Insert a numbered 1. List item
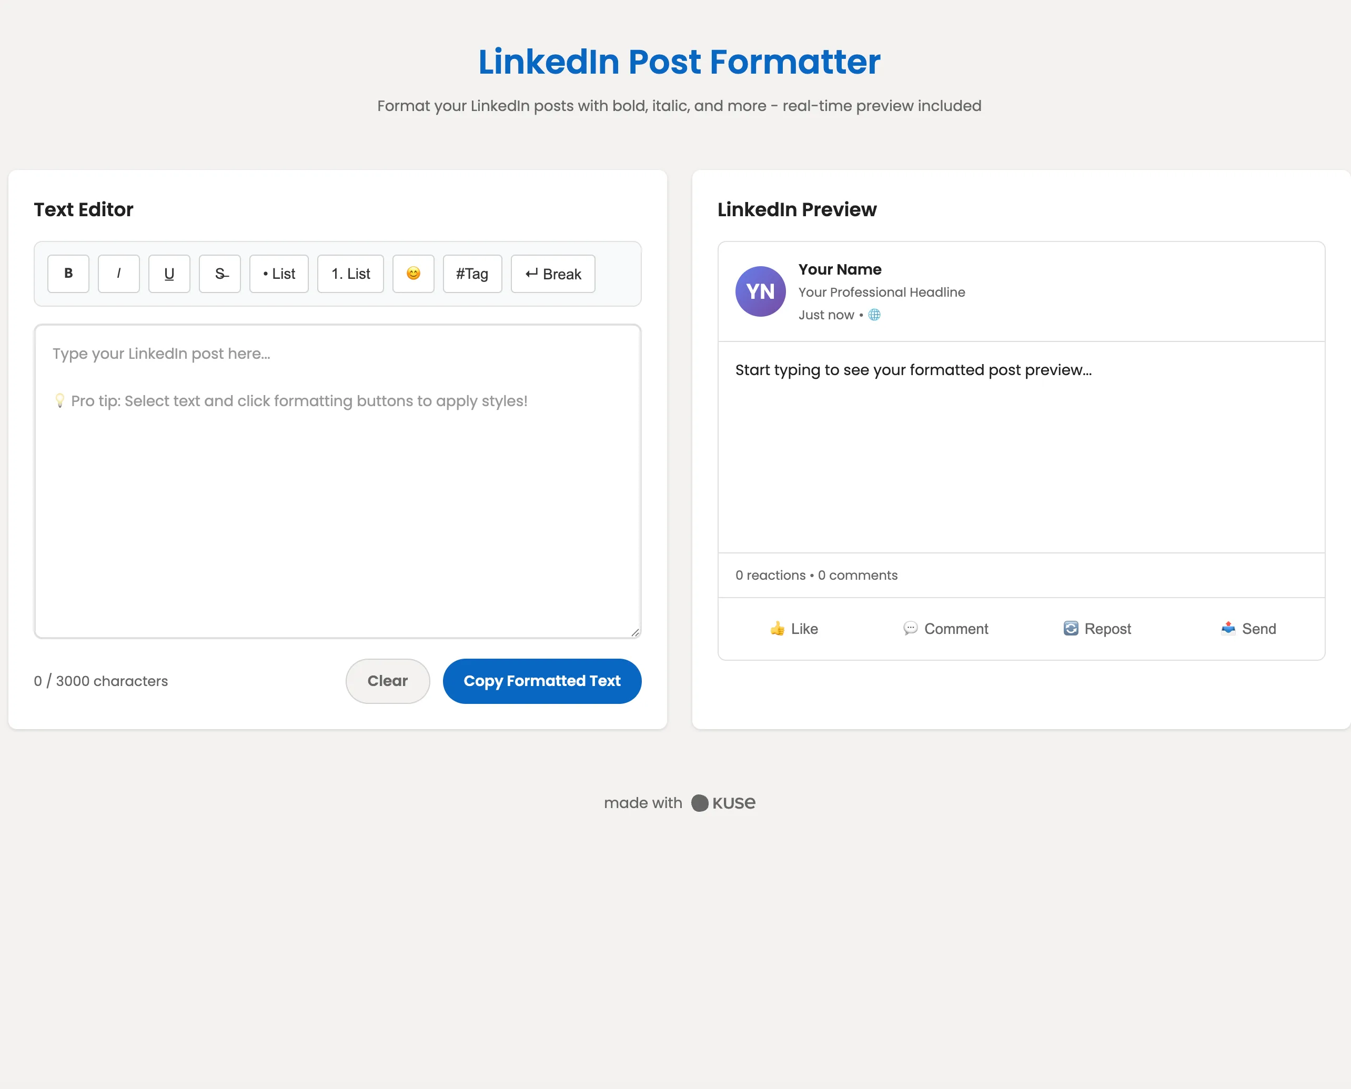Viewport: 1351px width, 1089px height. tap(350, 274)
